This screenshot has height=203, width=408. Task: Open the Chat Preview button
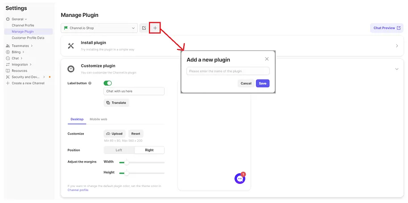[387, 28]
